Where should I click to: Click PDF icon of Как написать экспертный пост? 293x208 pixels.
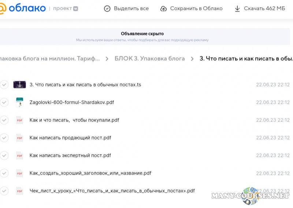(x=19, y=155)
